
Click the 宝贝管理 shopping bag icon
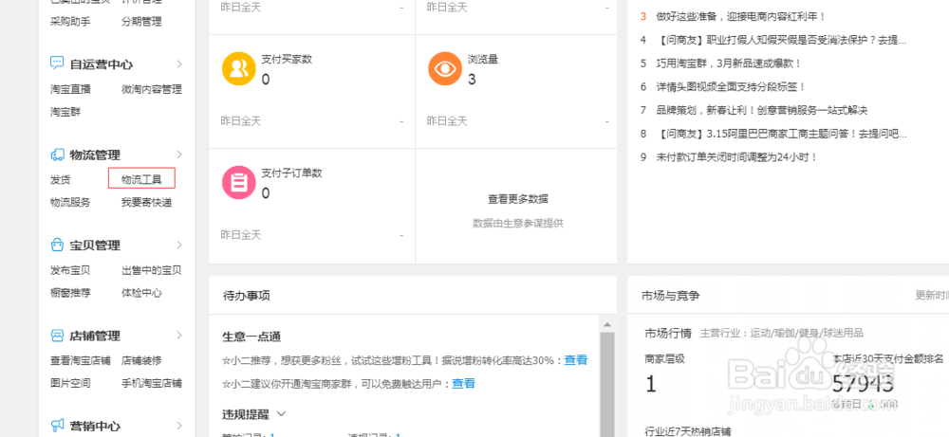[x=57, y=245]
